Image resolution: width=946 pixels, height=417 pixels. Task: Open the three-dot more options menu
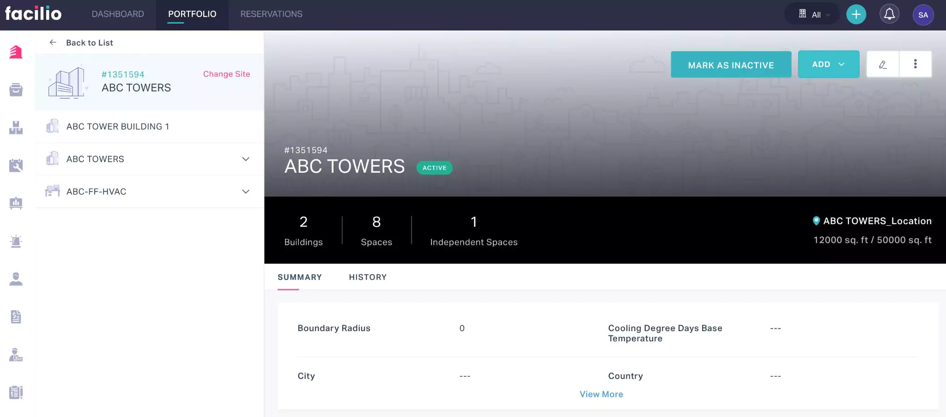click(x=915, y=64)
